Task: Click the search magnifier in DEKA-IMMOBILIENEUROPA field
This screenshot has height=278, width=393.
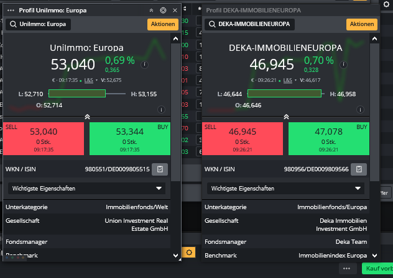Action: point(211,24)
